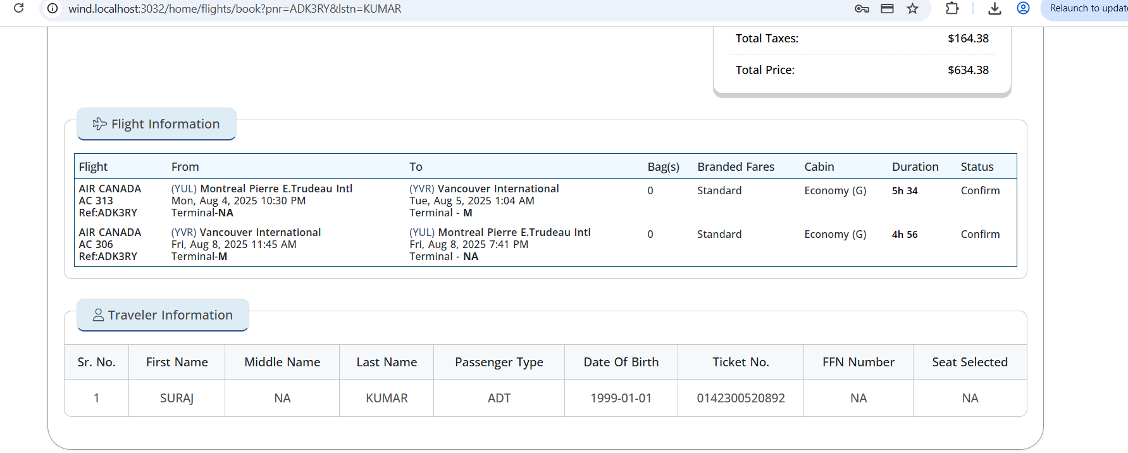Click the Total Price amount $634.38

968,70
